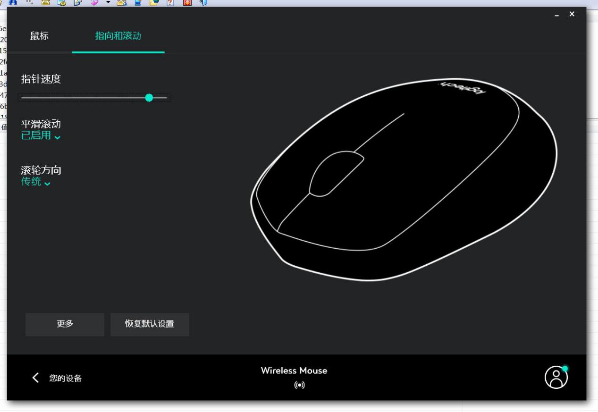Minimize the Logitech Options window
This screenshot has width=598, height=412.
pos(557,15)
